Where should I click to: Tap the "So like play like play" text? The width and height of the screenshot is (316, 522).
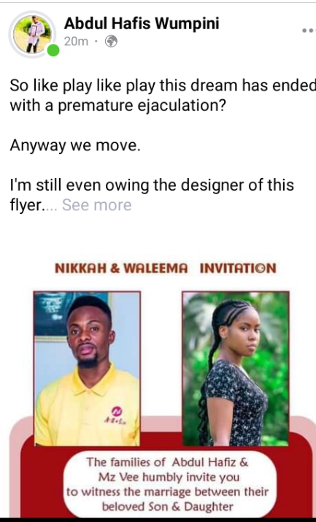[82, 86]
